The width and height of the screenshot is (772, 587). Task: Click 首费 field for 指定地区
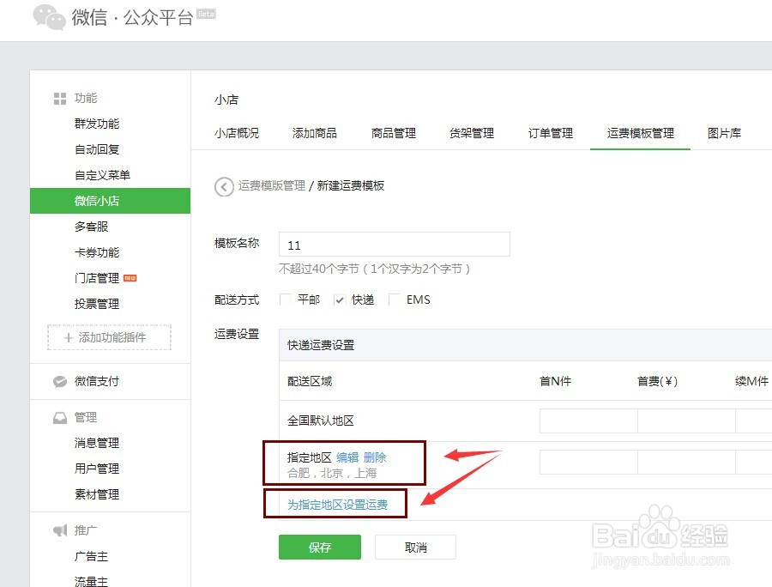click(686, 462)
